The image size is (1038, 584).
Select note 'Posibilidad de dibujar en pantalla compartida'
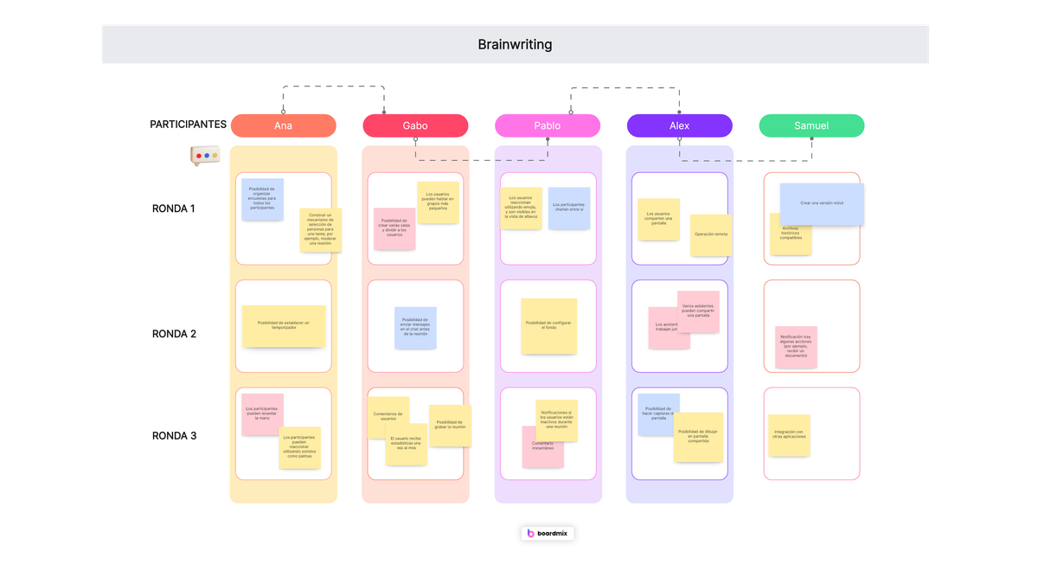tap(698, 437)
